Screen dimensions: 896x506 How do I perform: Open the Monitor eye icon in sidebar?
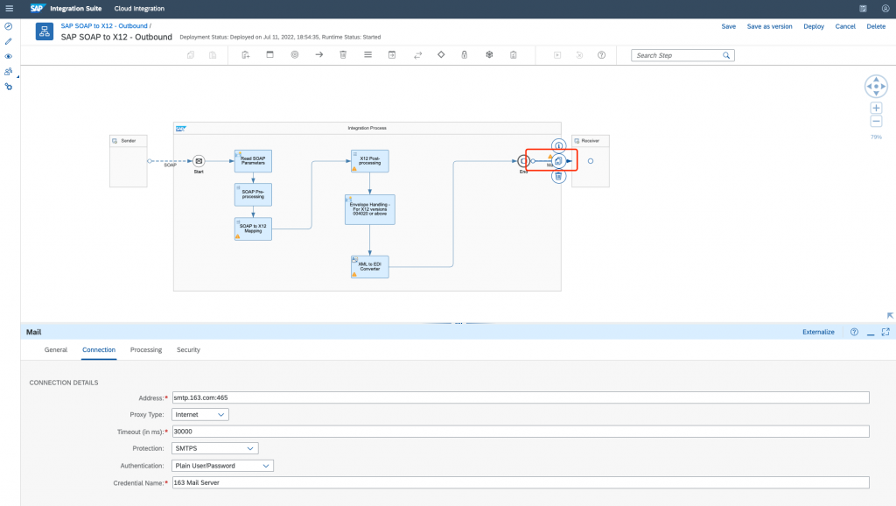9,57
